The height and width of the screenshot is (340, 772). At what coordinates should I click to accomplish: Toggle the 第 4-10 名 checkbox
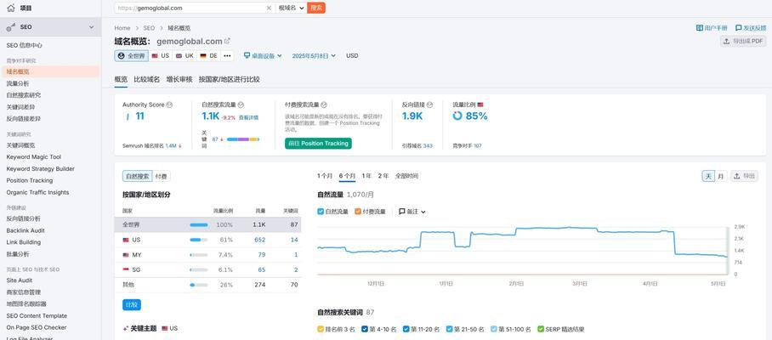coord(365,329)
